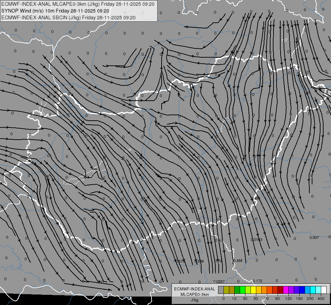Click the legend scale label '160'
331x305 pixels.
(x=299, y=299)
